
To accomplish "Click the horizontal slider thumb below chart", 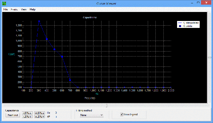I will pyautogui.click(x=106, y=106).
